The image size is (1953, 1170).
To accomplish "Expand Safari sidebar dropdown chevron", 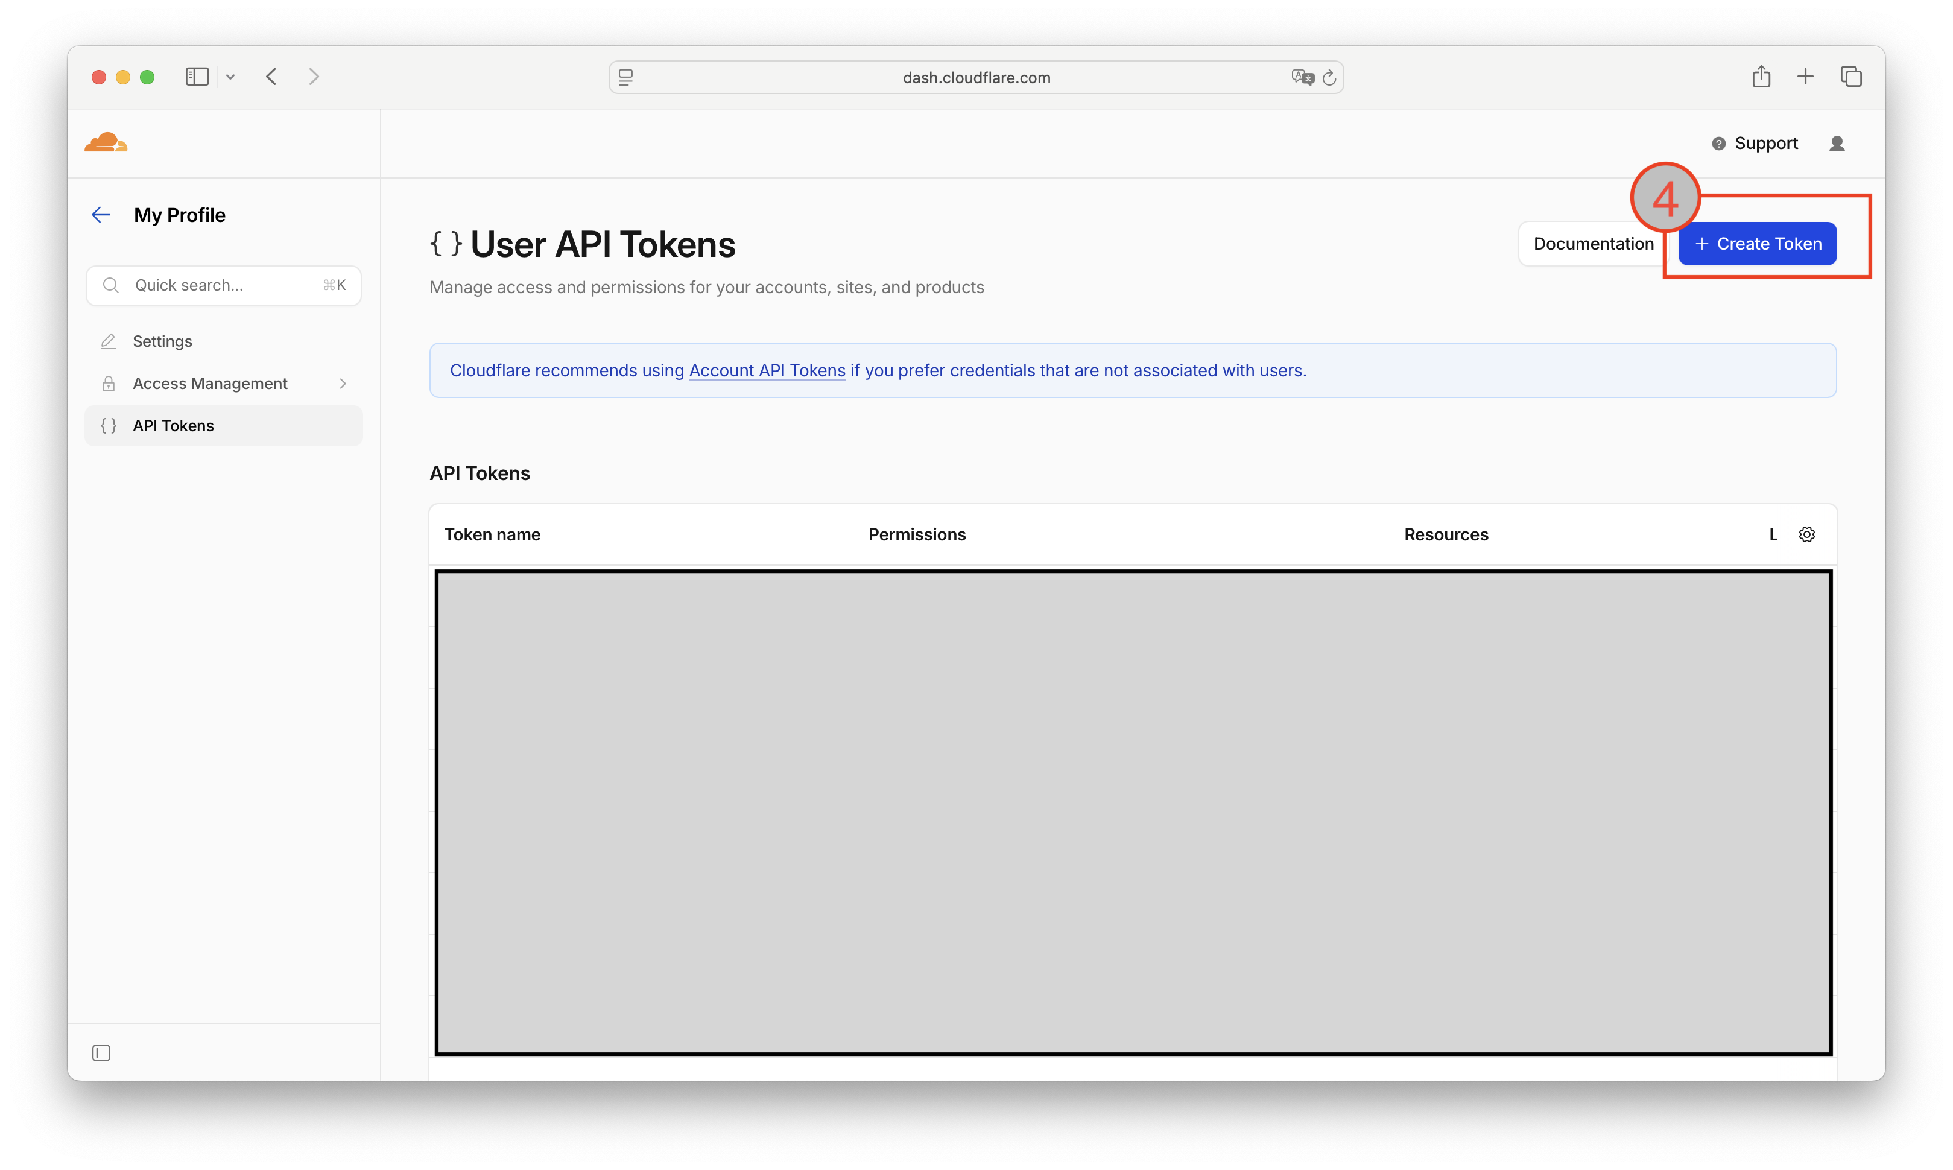I will tap(230, 77).
